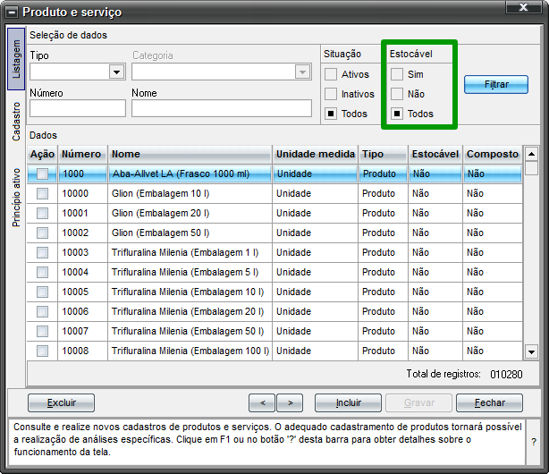
Task: Click the Incluir button
Action: point(348,402)
